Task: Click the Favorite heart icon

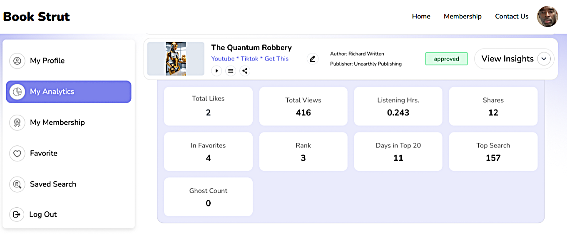Action: 17,153
